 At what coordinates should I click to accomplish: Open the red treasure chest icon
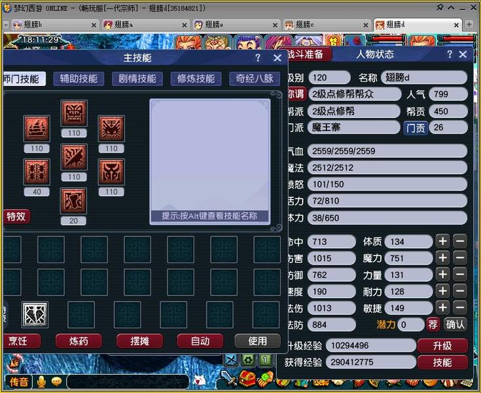click(x=247, y=379)
